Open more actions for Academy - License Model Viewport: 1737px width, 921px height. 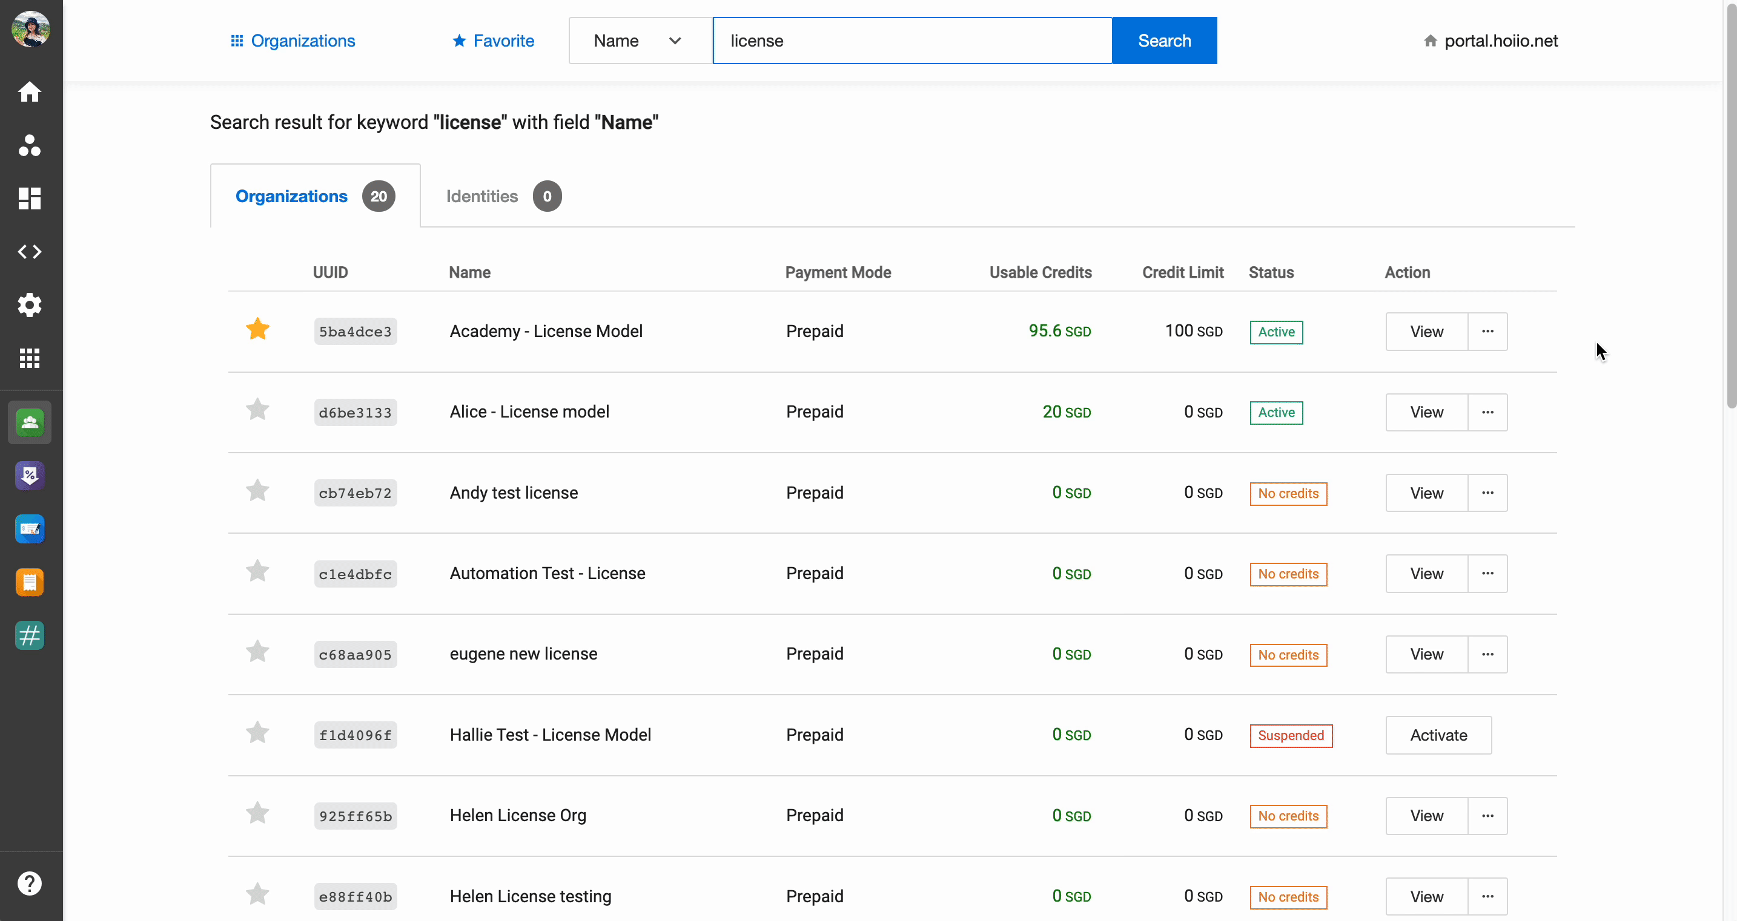pyautogui.click(x=1487, y=332)
